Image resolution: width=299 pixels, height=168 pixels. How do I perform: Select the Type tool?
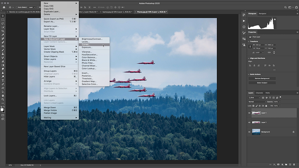(3, 80)
